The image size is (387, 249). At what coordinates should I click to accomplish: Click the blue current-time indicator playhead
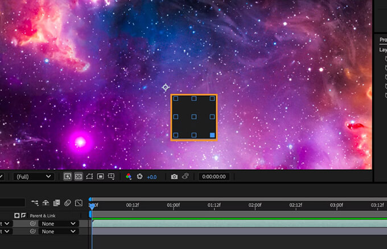92,206
